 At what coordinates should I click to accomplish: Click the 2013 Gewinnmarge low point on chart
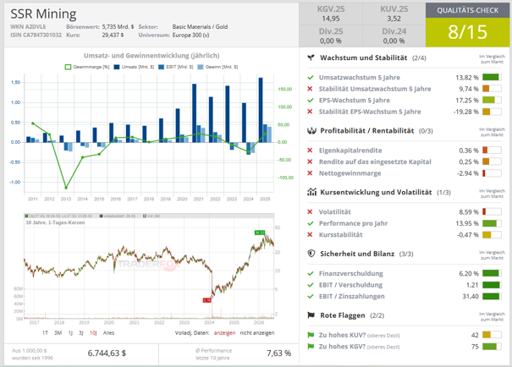click(66, 188)
